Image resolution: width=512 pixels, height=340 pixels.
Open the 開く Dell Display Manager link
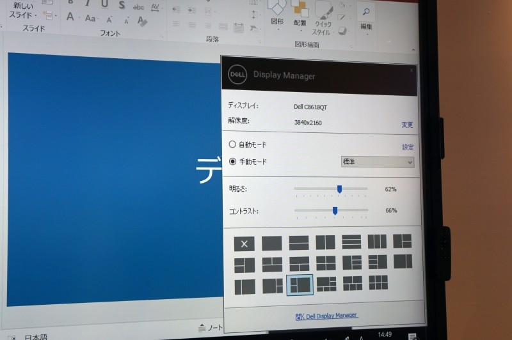(326, 316)
